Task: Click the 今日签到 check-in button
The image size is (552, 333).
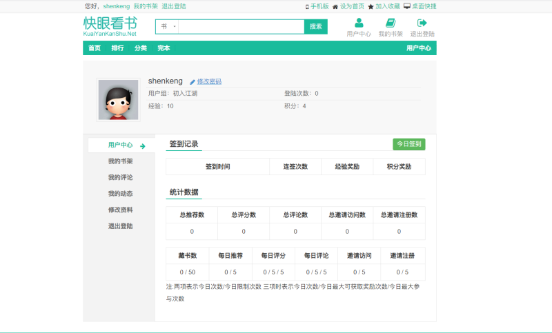Action: click(x=408, y=144)
